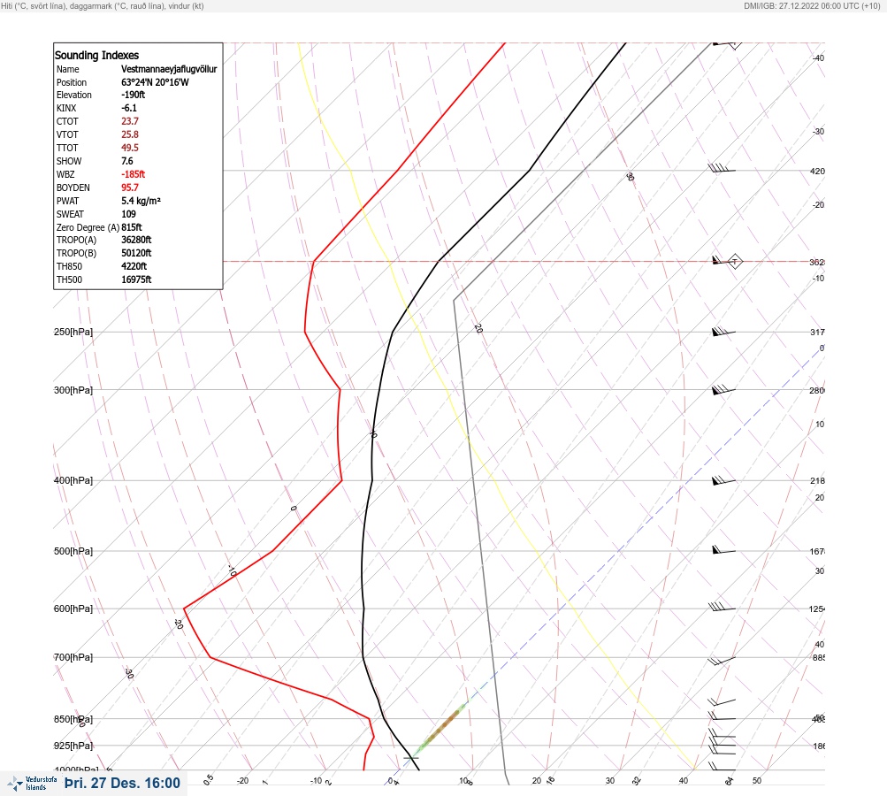Screen dimensions: 887x796
Task: Click the 300[hPa] pressure label
Action: pyautogui.click(x=73, y=390)
